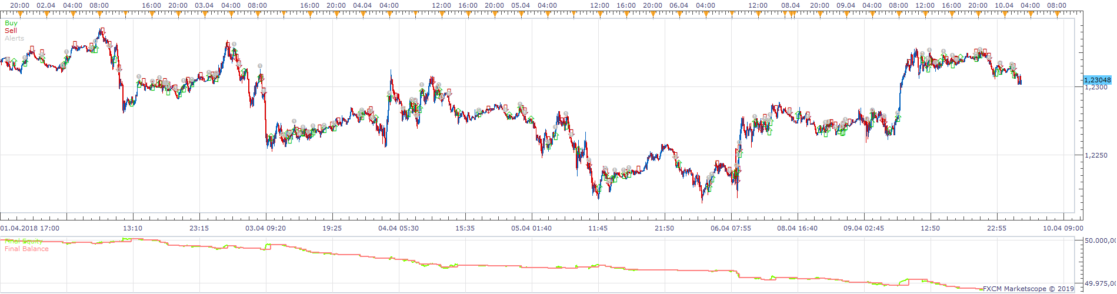The image size is (1117, 294).
Task: Click the orange marker under 02.04
Action: click(x=46, y=14)
